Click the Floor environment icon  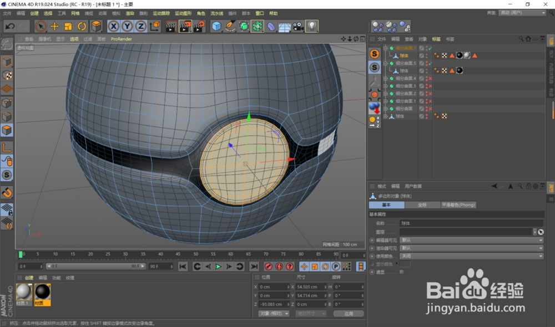[x=285, y=26]
